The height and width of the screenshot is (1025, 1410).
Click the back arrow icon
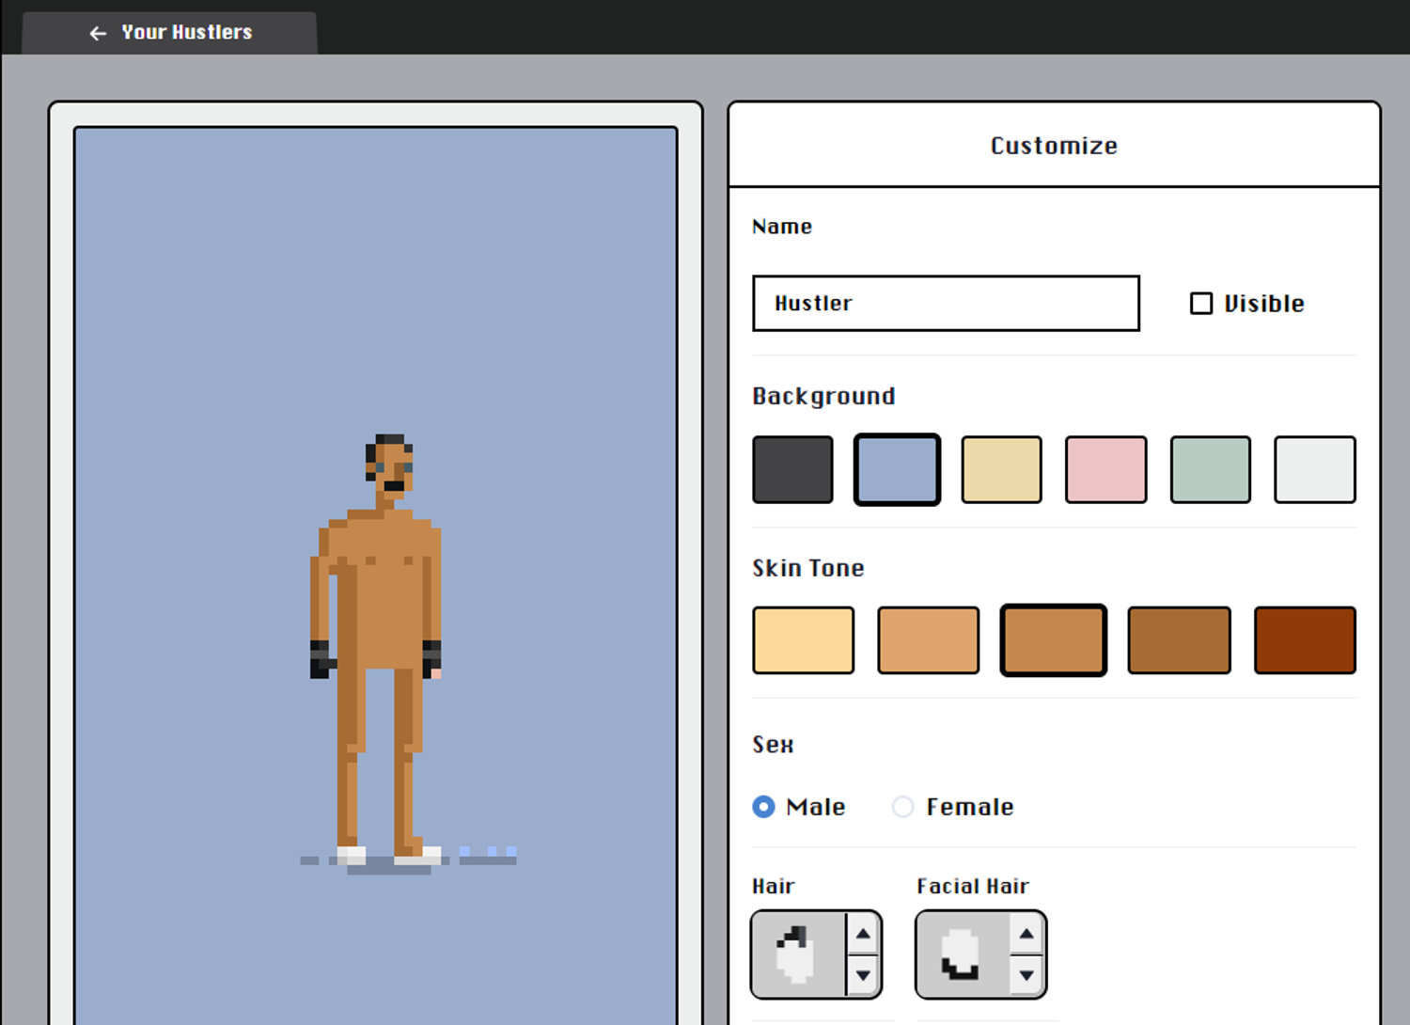[98, 33]
